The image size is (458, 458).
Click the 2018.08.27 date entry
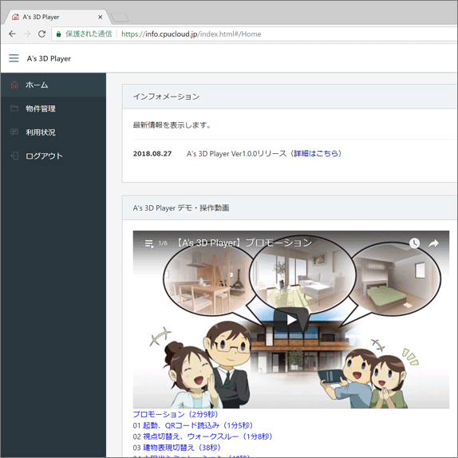152,154
